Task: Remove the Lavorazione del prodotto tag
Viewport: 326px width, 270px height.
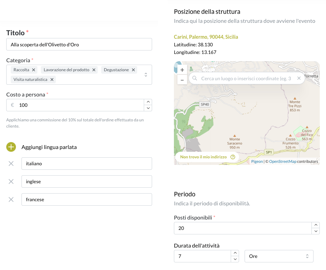Action: (x=94, y=70)
